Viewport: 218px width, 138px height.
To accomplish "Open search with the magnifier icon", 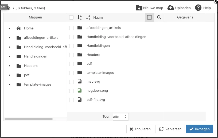I will tap(159, 17).
